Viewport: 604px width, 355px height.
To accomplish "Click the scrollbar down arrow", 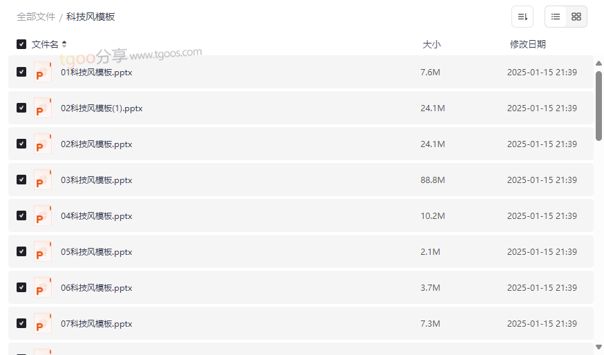I will pyautogui.click(x=598, y=347).
